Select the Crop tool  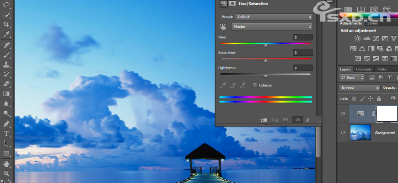(6, 25)
